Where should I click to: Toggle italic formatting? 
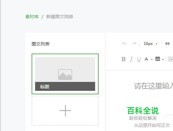(x=131, y=59)
